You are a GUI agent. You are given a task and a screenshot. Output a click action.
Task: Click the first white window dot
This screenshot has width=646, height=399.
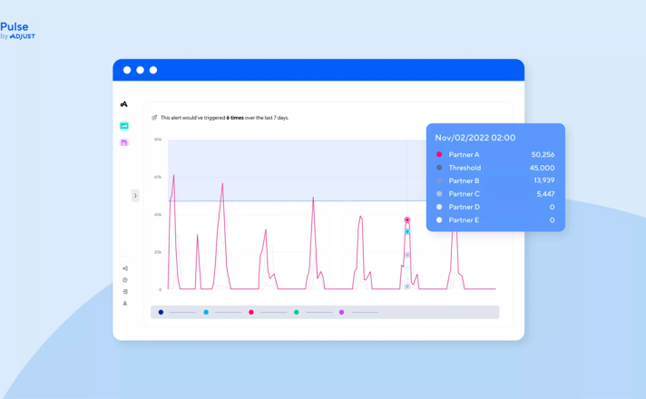(x=127, y=70)
